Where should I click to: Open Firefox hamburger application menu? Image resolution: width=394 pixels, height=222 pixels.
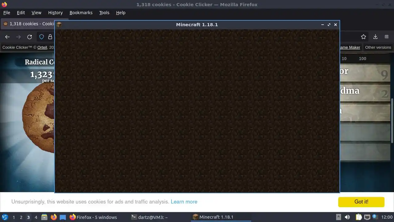(x=387, y=37)
